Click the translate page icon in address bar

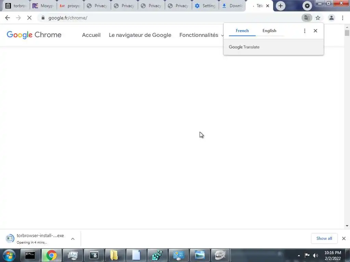[307, 18]
